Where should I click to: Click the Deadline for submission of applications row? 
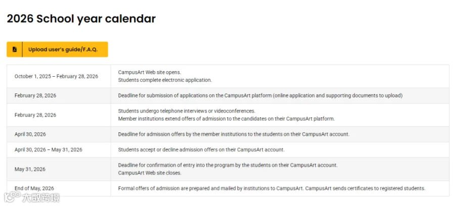pyautogui.click(x=228, y=95)
